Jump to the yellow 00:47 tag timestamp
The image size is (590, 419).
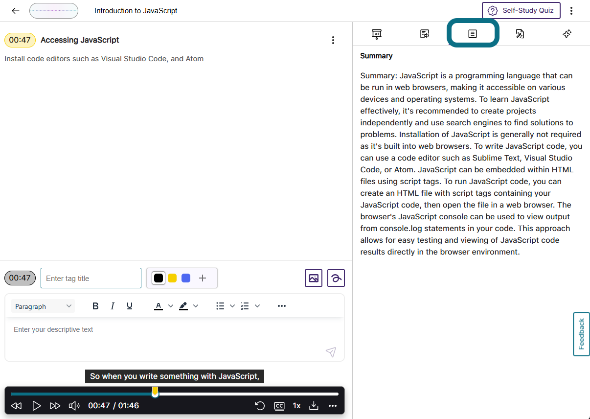tap(20, 40)
